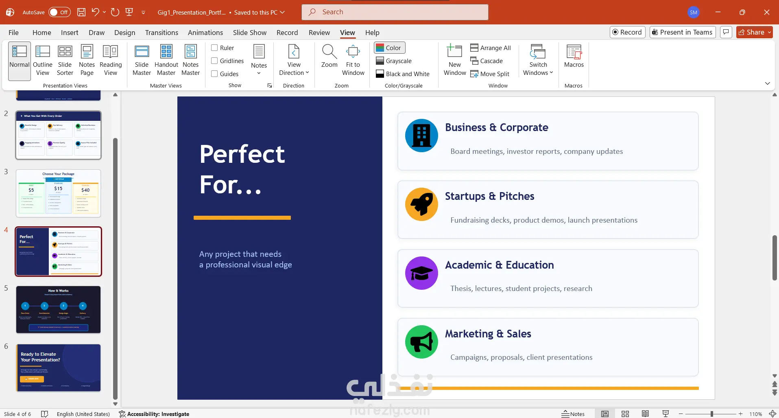Open the Design tab
This screenshot has height=418, width=779.
click(x=124, y=33)
